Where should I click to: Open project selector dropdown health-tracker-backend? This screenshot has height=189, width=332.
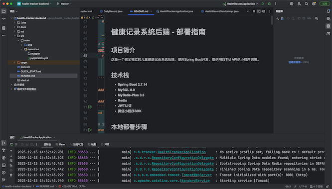tap(34, 4)
